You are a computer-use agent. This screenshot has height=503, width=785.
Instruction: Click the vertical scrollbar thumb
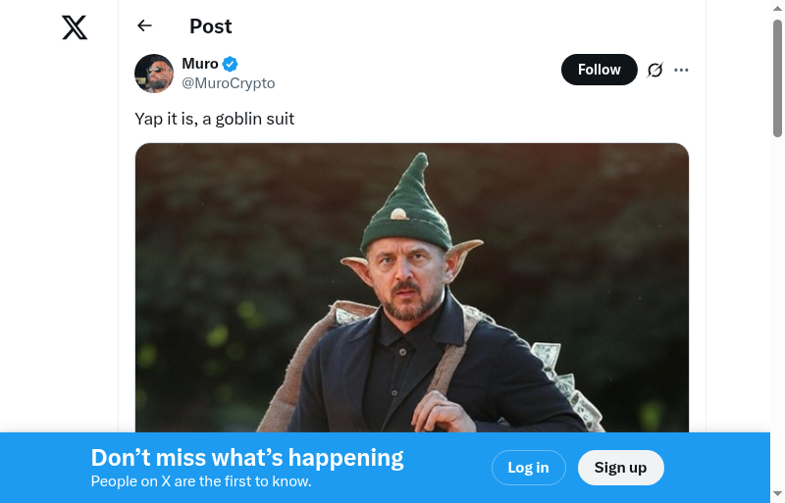pos(777,78)
